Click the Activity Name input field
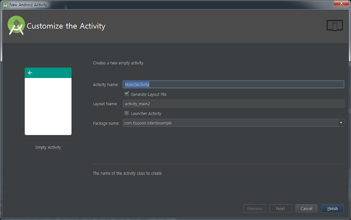The height and width of the screenshot is (220, 351). coord(233,84)
